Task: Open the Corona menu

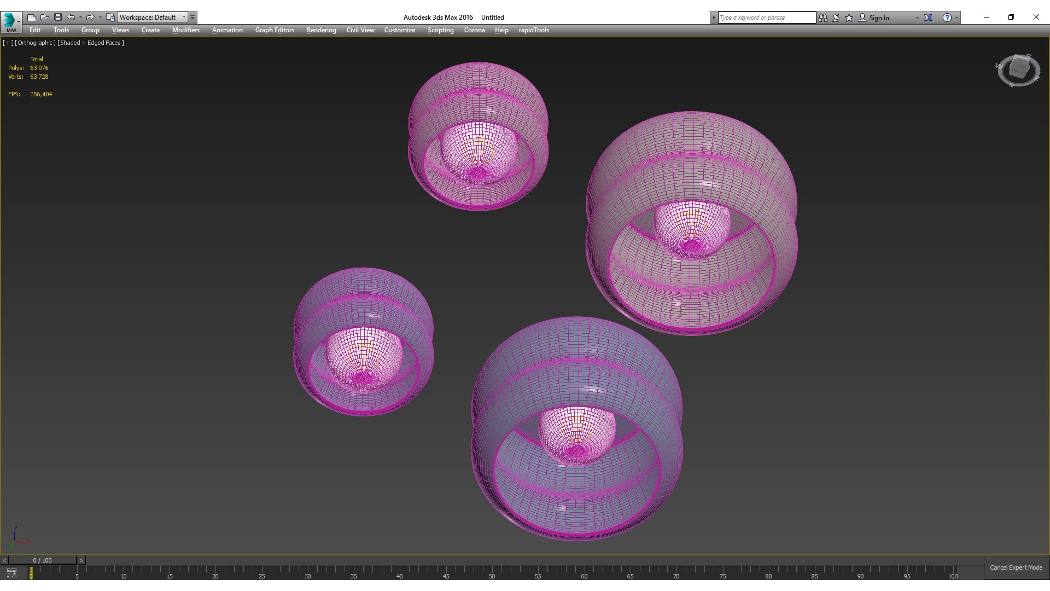Action: [x=474, y=30]
